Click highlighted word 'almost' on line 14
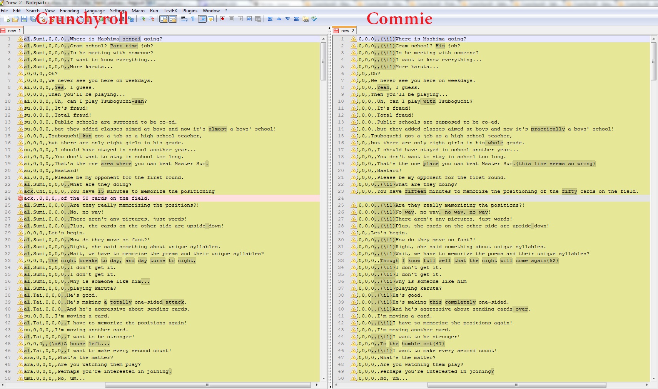This screenshot has width=658, height=389. click(218, 129)
